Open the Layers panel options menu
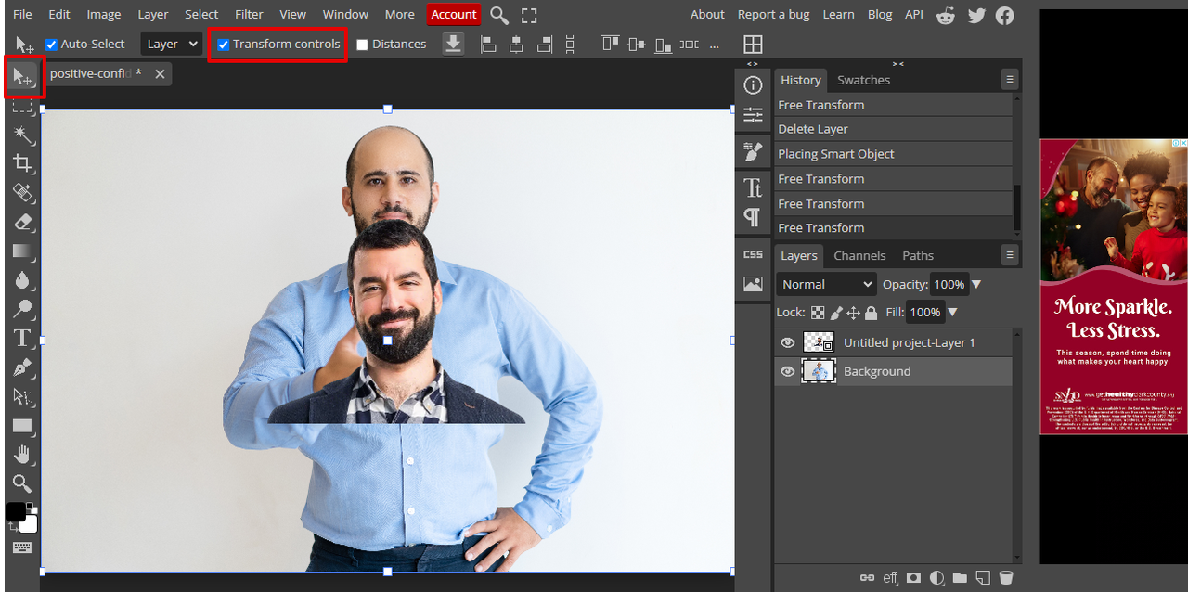1188x592 pixels. [x=1010, y=254]
